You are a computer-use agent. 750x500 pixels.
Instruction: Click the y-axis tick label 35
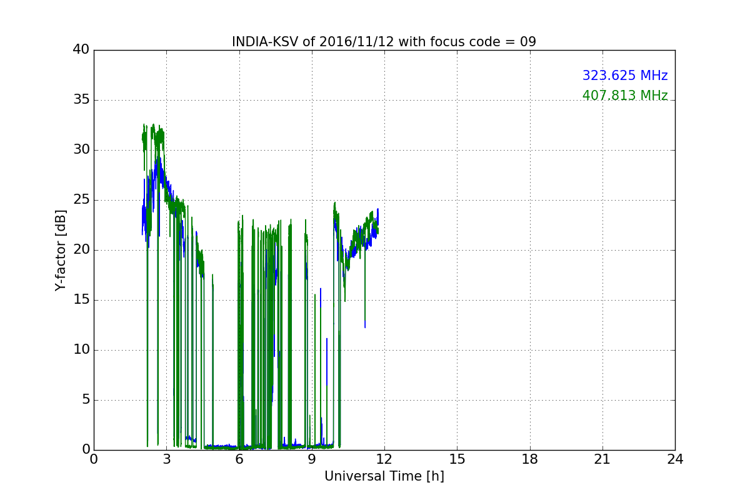81,100
